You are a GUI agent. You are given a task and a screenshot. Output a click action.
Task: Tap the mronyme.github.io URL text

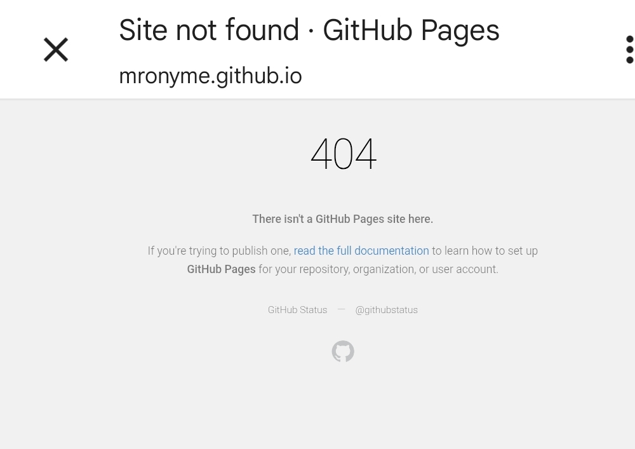[210, 76]
